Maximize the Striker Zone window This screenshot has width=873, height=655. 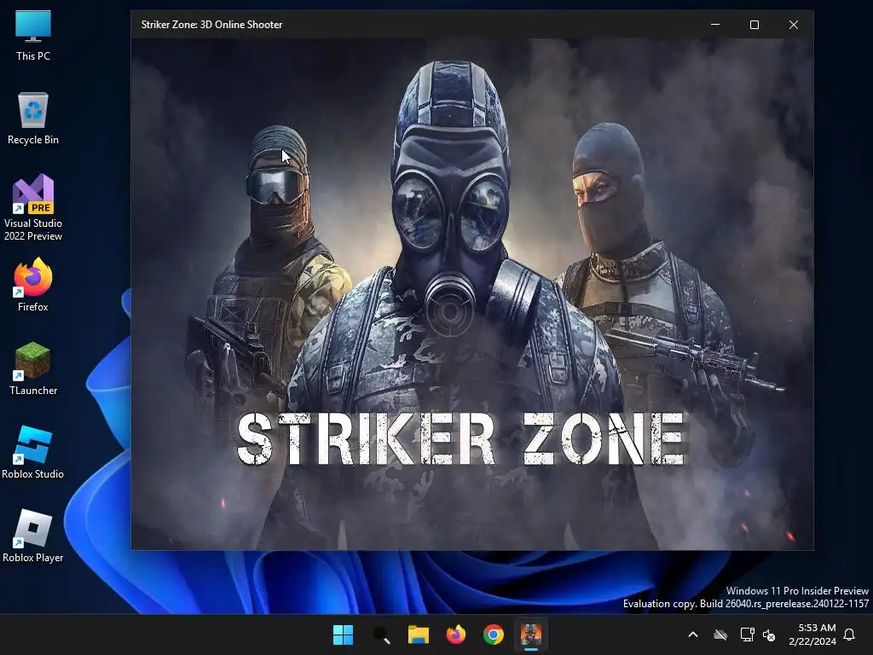[x=754, y=25]
